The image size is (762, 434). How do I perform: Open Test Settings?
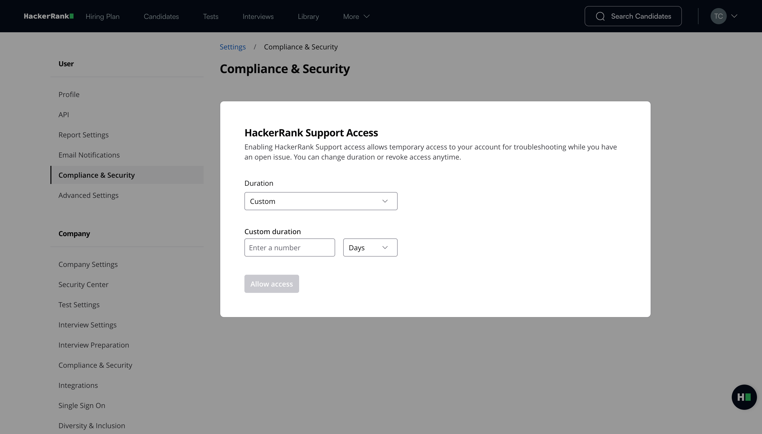point(79,305)
